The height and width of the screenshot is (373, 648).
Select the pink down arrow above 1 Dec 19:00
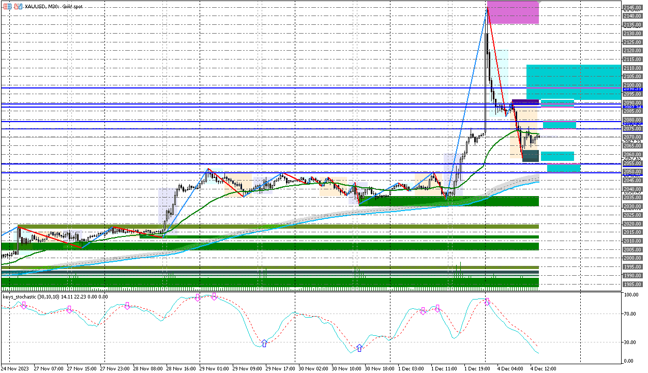click(x=487, y=302)
